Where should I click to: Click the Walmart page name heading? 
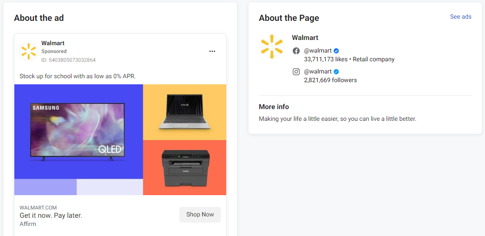pyautogui.click(x=305, y=38)
